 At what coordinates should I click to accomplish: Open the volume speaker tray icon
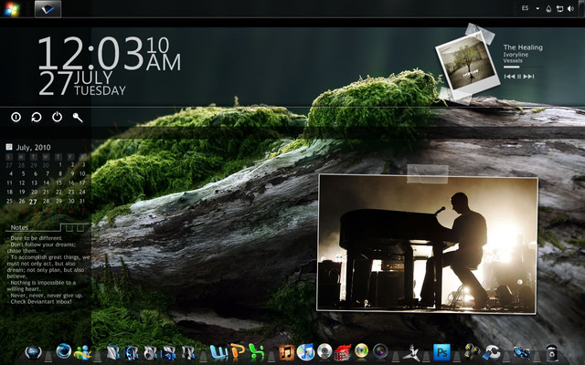[x=570, y=8]
